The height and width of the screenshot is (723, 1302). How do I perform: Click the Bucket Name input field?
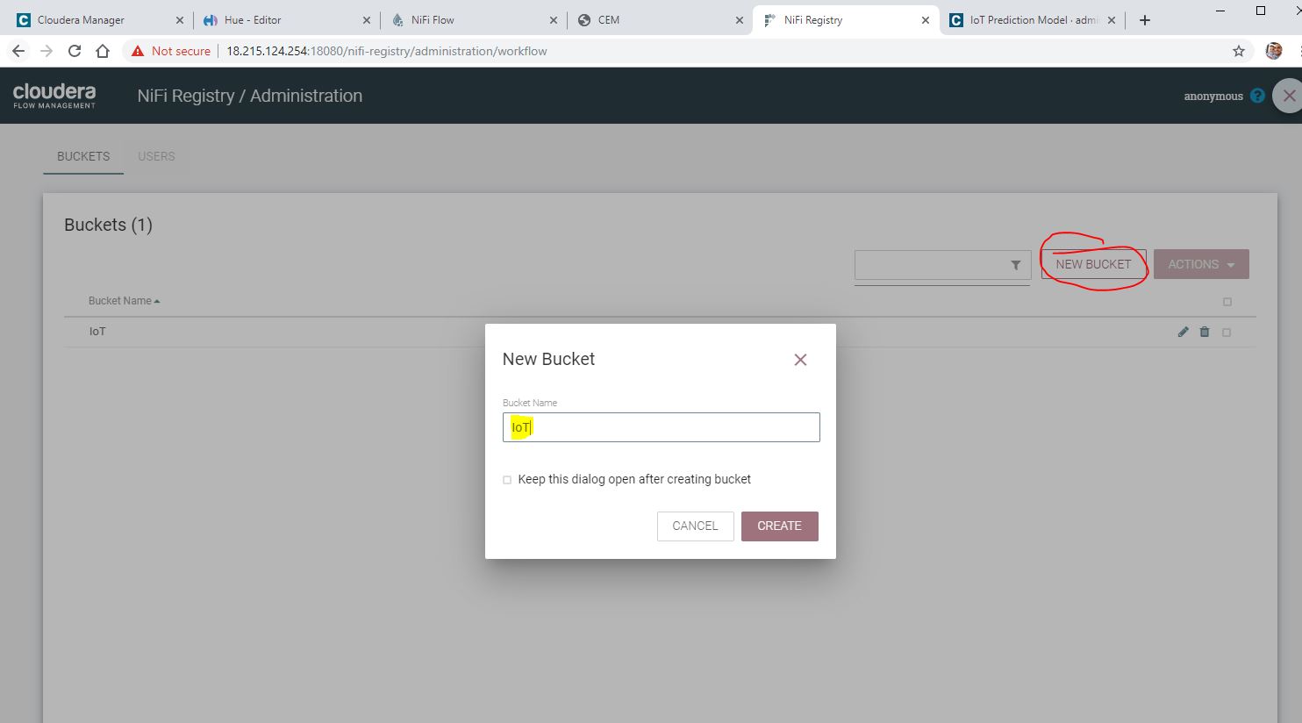tap(661, 427)
